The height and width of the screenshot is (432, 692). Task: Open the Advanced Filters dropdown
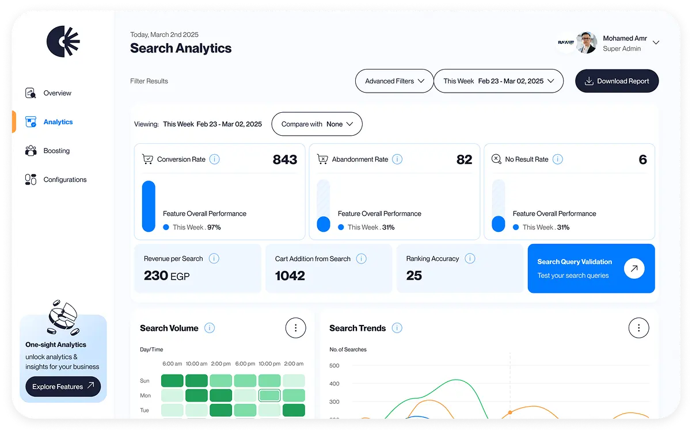click(394, 81)
